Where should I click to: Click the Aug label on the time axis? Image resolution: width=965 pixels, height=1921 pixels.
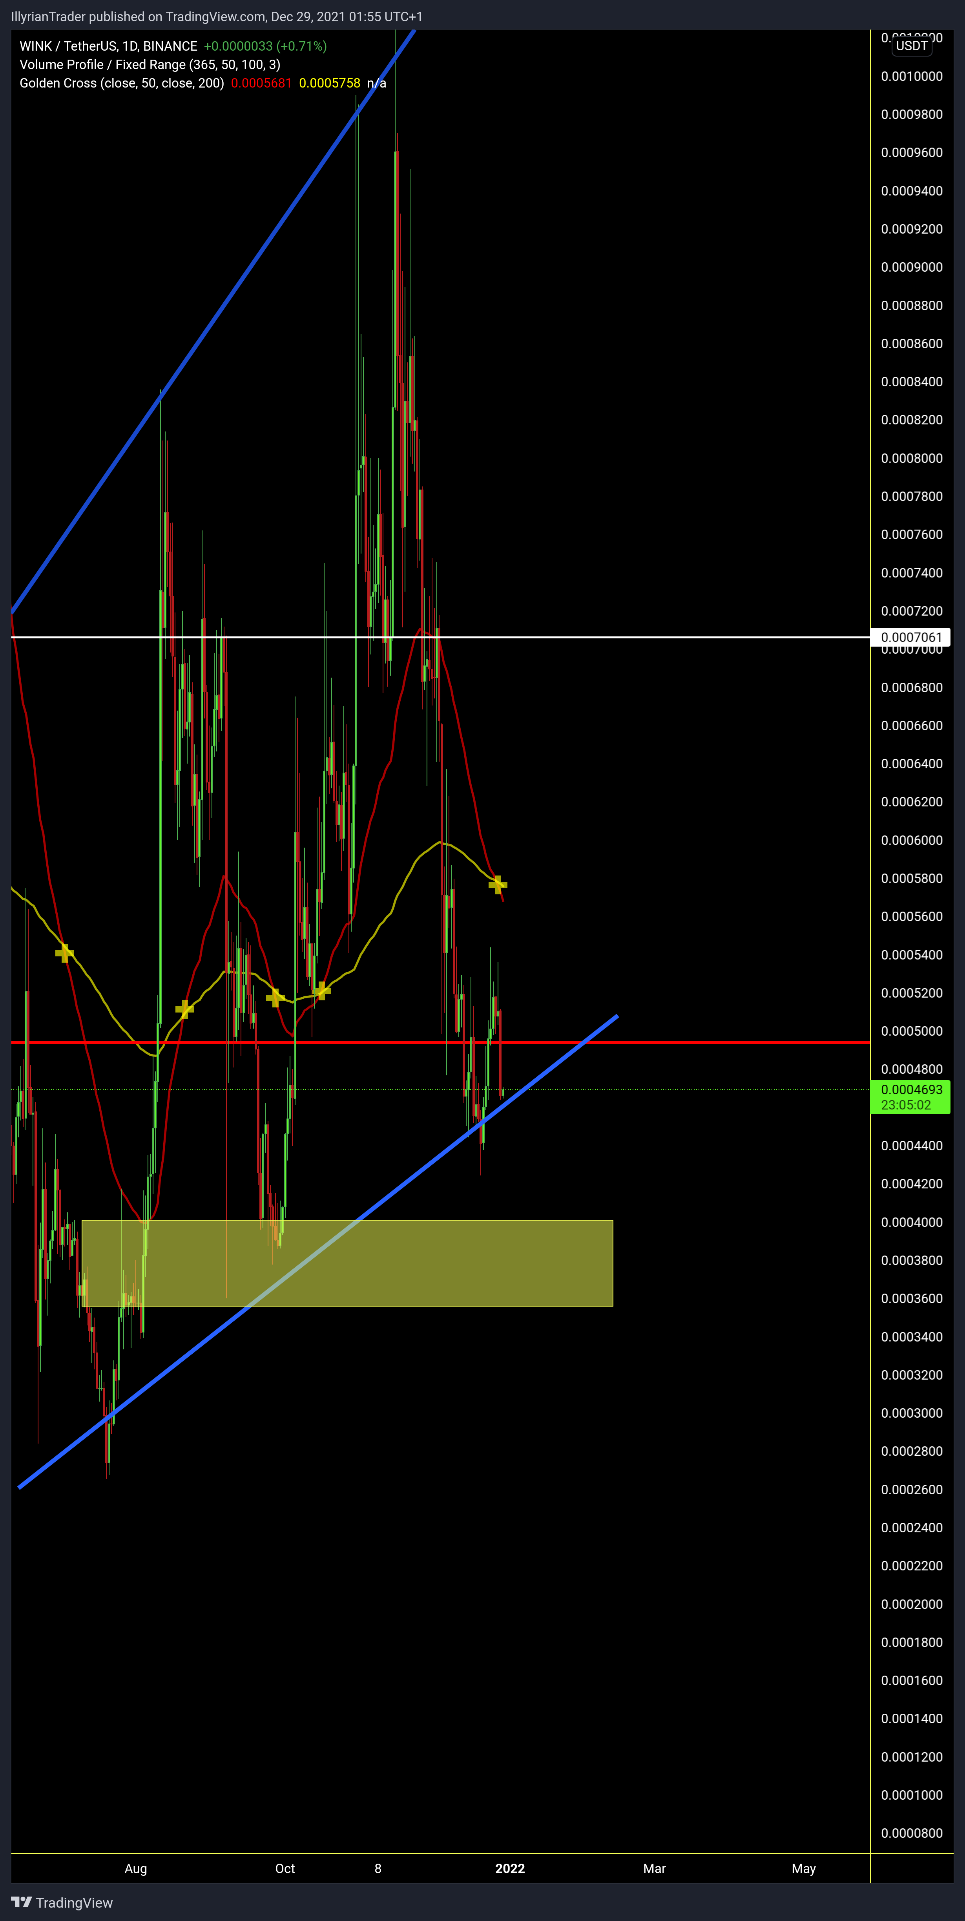click(x=136, y=1868)
